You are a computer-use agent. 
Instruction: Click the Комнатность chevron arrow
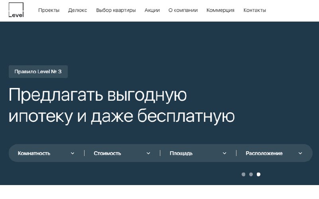click(73, 153)
